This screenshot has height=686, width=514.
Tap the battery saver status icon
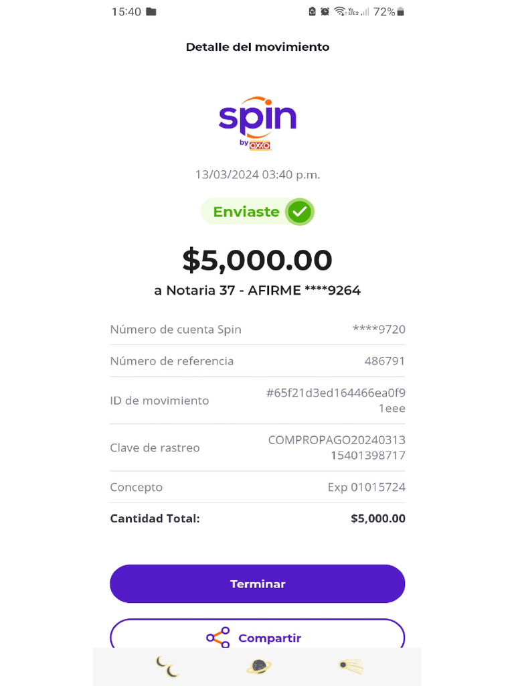[x=312, y=11]
